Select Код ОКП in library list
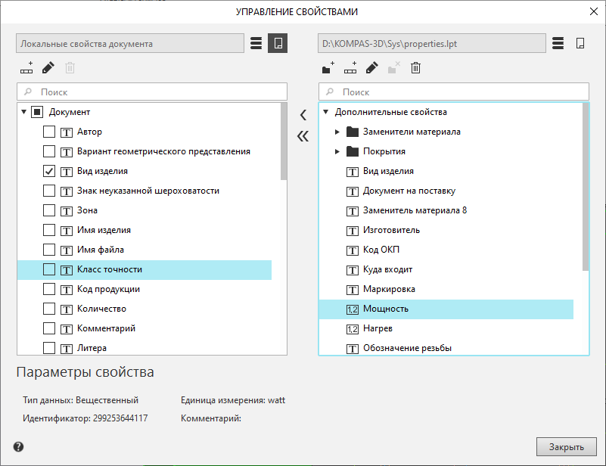The image size is (606, 466). (x=381, y=250)
